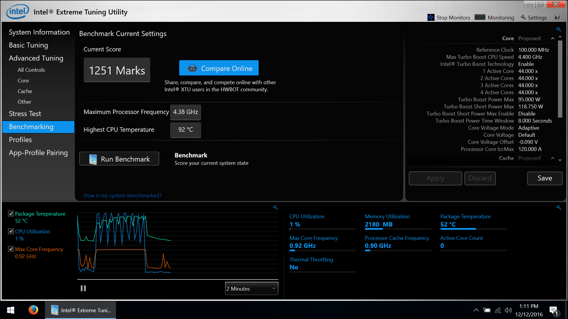This screenshot has height=319, width=568.
Task: Toggle the Max Core Frequency checkbox
Action: click(x=11, y=249)
